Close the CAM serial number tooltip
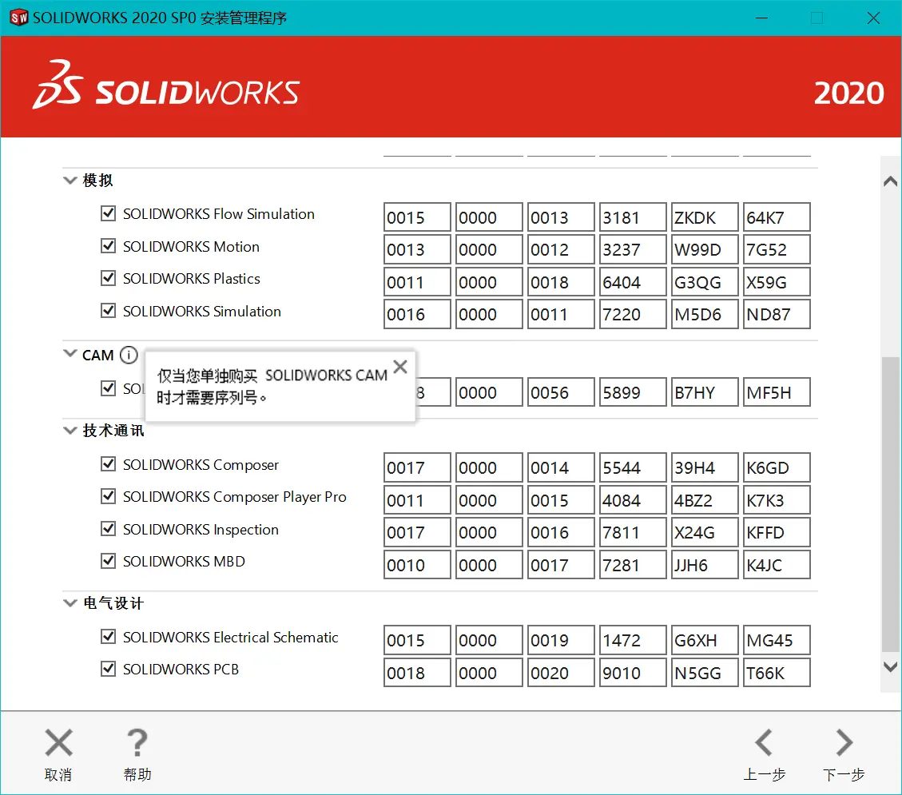902x795 pixels. 400,367
